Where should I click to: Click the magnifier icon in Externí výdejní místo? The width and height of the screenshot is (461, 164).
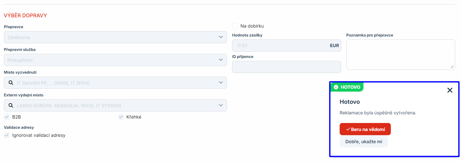(x=11, y=105)
